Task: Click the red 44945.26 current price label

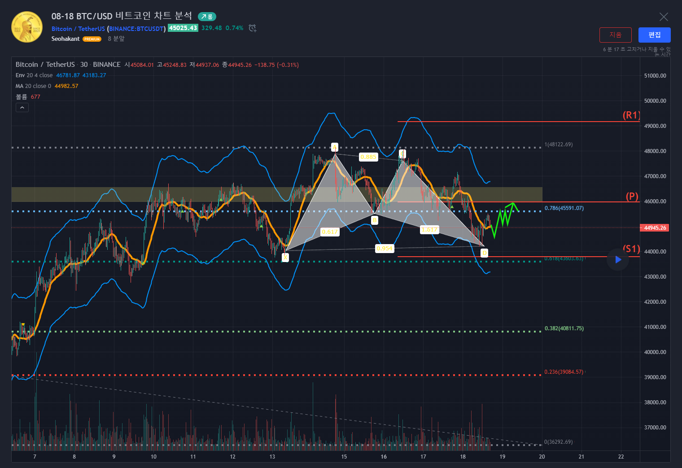Action: click(655, 228)
